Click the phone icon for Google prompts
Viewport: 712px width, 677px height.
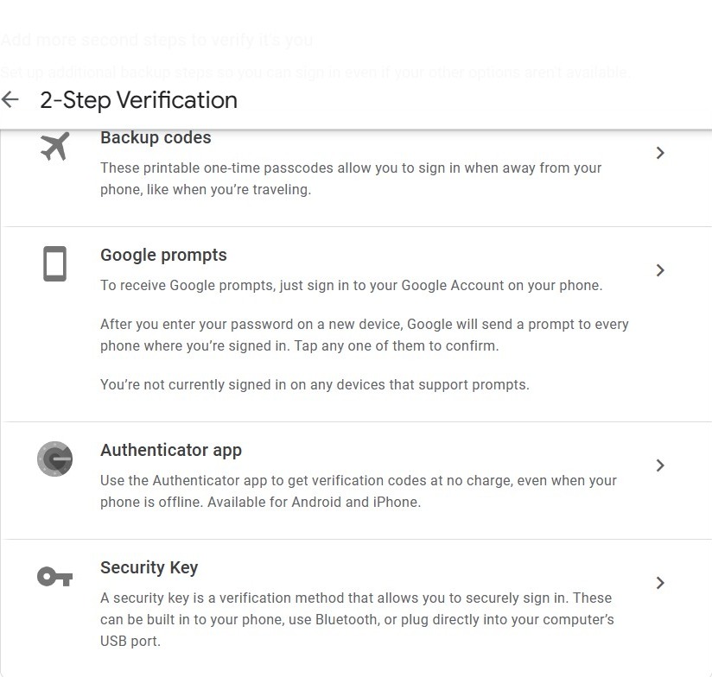pyautogui.click(x=54, y=264)
